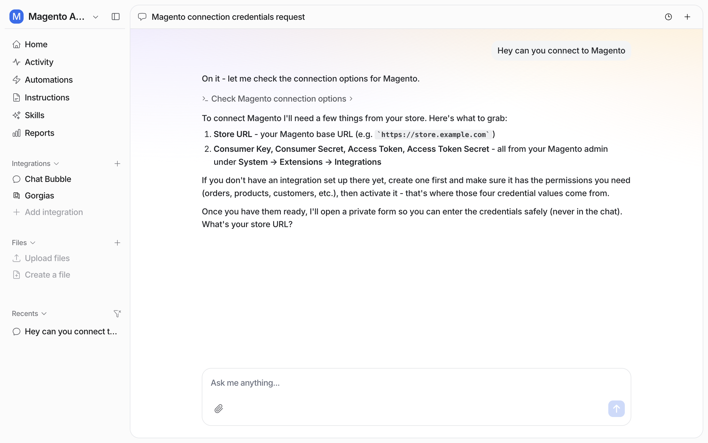Click Add integration link

coord(65,212)
